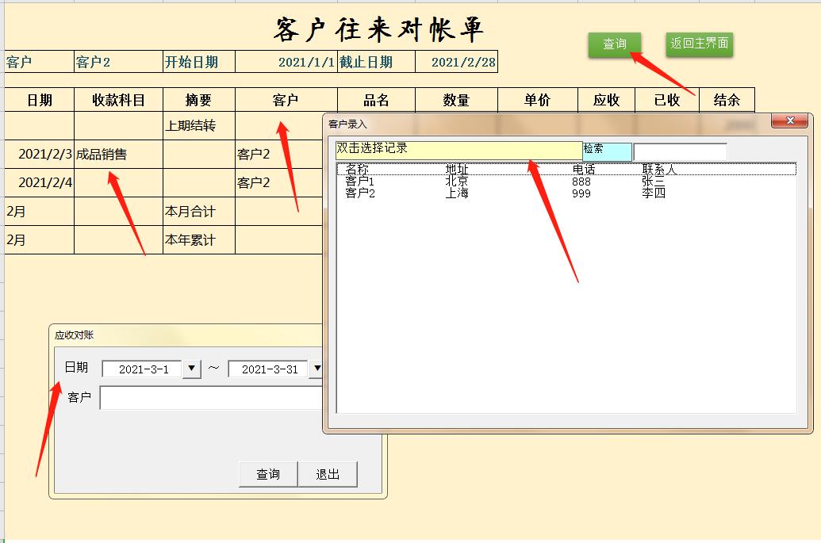The image size is (821, 543).
Task: Click the 收款科目 column header
Action: click(x=117, y=98)
